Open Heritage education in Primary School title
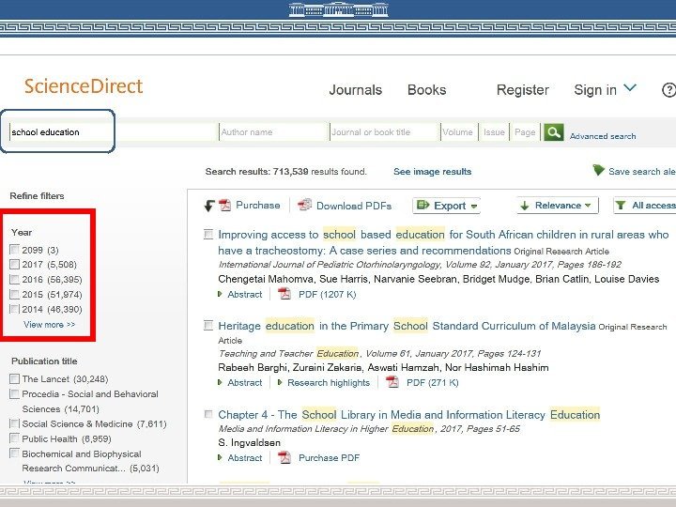 click(x=407, y=326)
